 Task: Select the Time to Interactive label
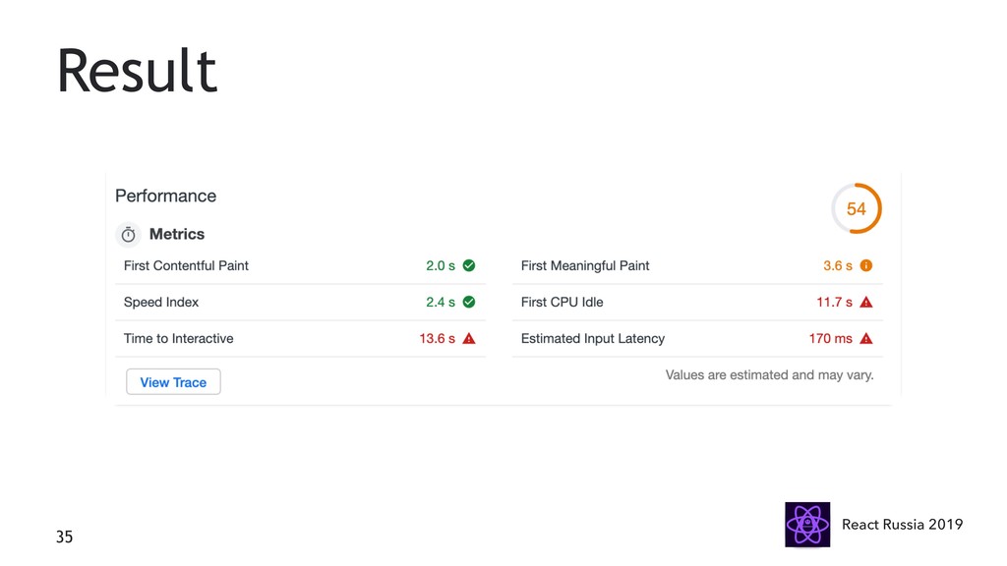tap(179, 338)
